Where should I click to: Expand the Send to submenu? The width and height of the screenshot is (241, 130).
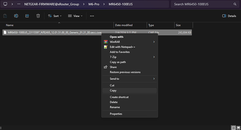[130, 79]
